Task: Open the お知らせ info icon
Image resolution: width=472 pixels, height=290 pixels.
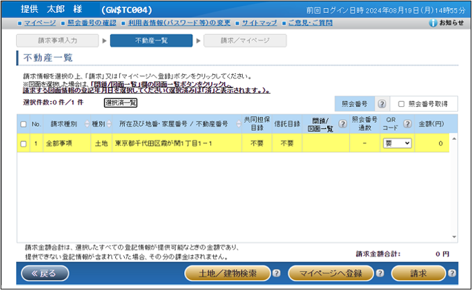Action: coord(433,23)
